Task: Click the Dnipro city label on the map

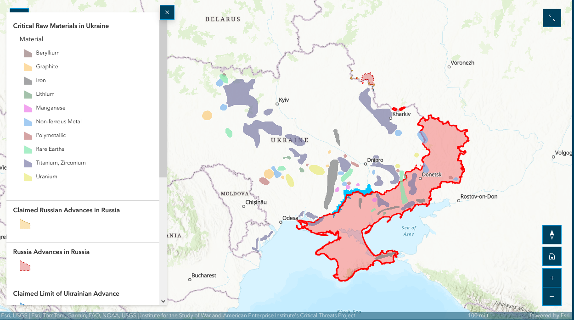Action: (375, 160)
